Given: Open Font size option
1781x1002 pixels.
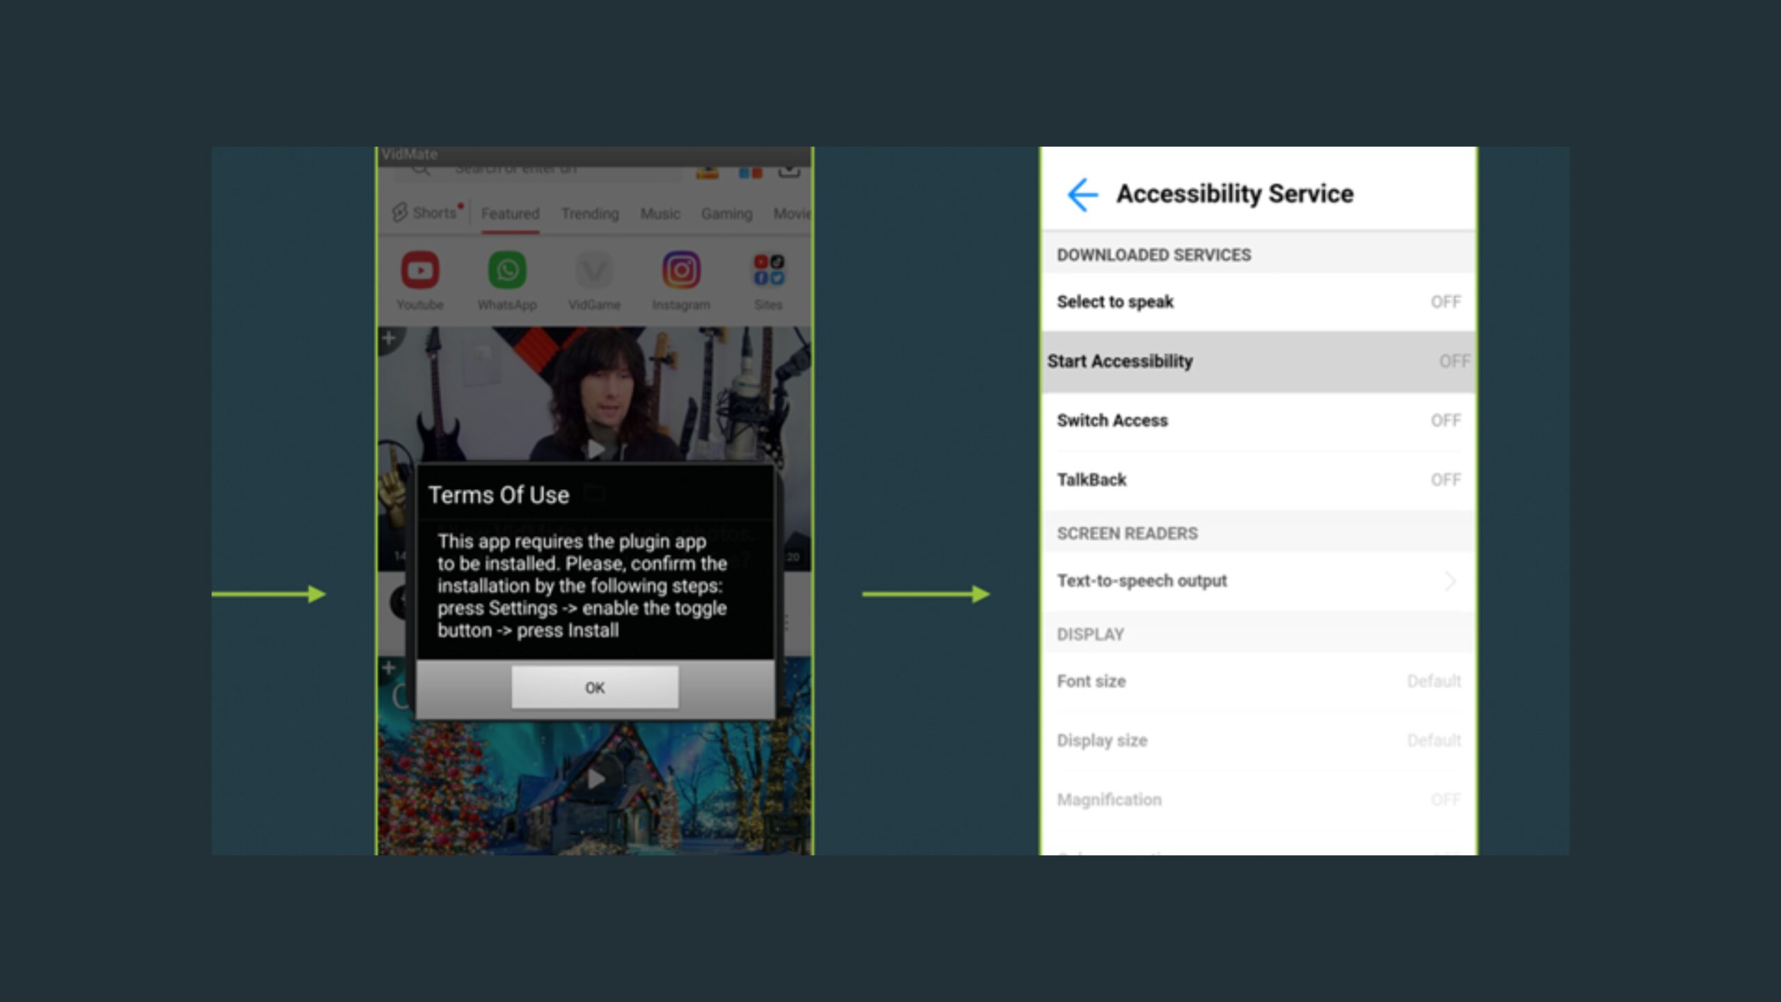Looking at the screenshot, I should (1259, 681).
